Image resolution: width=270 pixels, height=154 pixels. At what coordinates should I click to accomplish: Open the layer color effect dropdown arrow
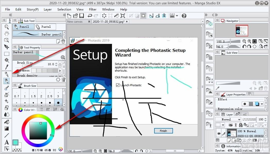click(x=262, y=104)
